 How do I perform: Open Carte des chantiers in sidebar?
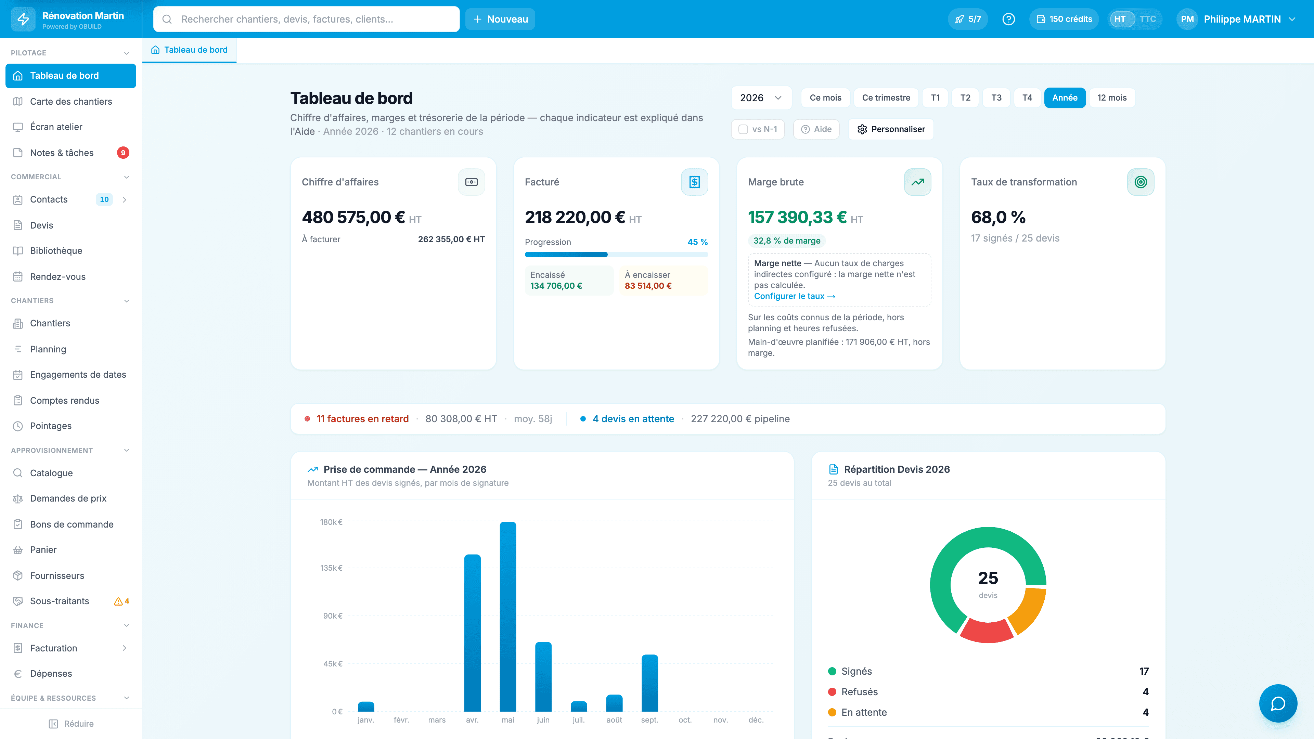click(x=71, y=101)
